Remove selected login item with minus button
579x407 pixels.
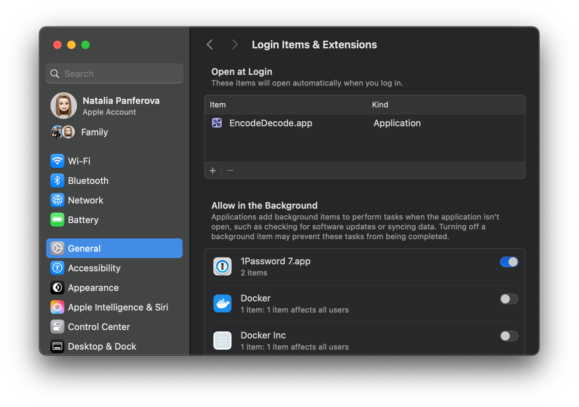click(x=230, y=170)
